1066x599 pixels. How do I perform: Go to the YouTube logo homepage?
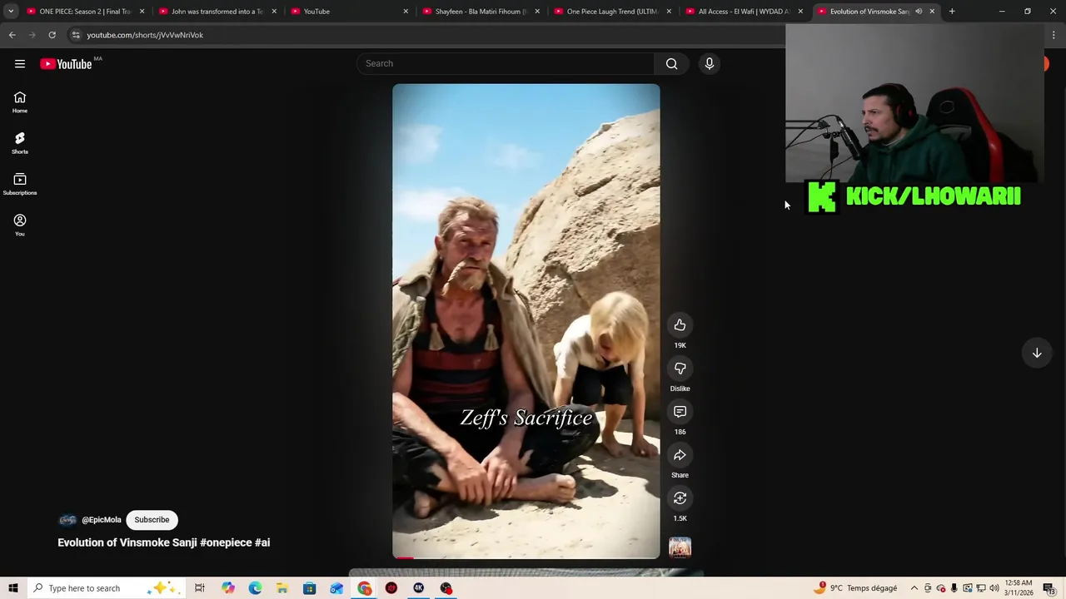pos(66,64)
